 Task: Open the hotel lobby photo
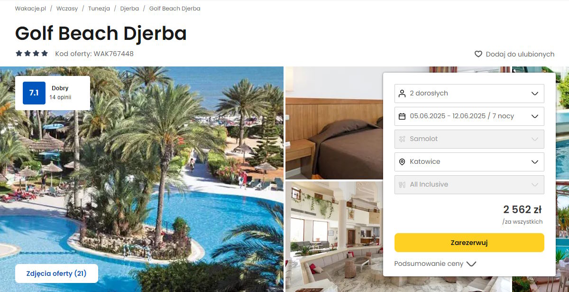tap(334, 236)
